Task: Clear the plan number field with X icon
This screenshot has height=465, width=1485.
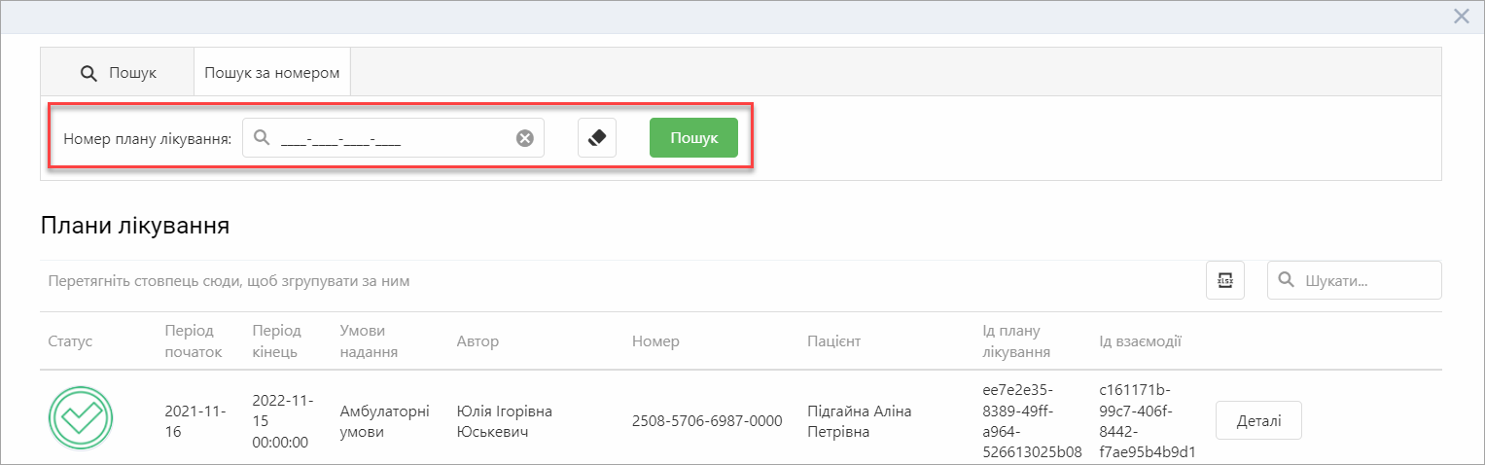Action: 524,138
